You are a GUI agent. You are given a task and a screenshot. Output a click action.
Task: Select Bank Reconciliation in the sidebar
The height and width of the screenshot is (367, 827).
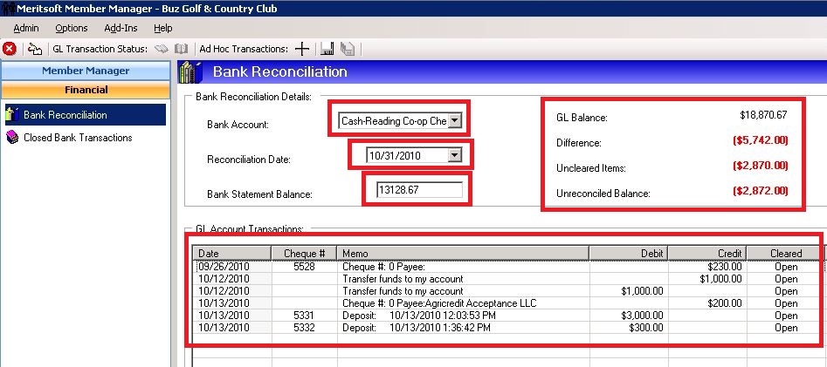coord(85,114)
